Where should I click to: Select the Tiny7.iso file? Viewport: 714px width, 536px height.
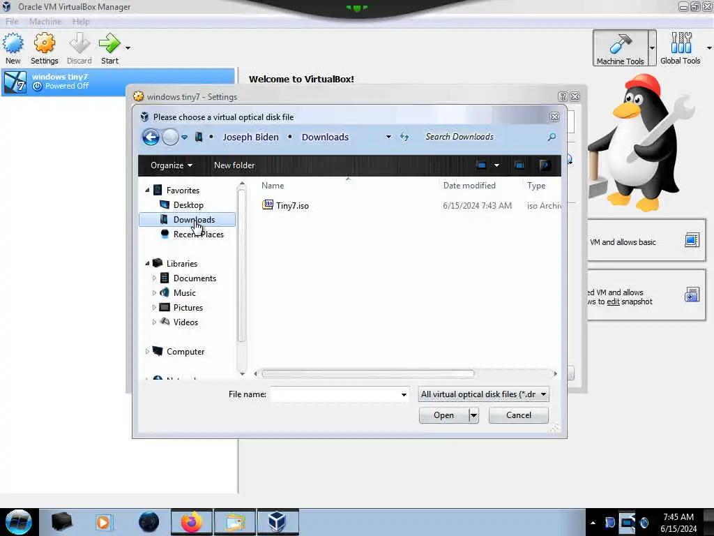point(291,206)
